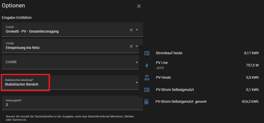Screen dimensions: 264x123
Task: Clear the Einspeisung ins Netz entity
Action: [x=131, y=46]
